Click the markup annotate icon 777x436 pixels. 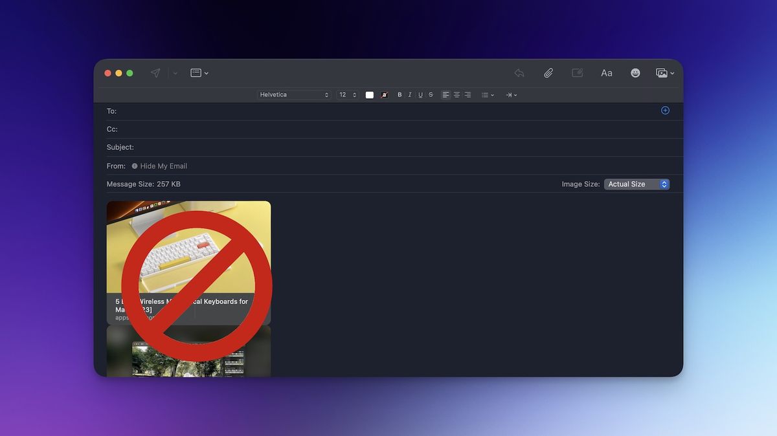577,73
